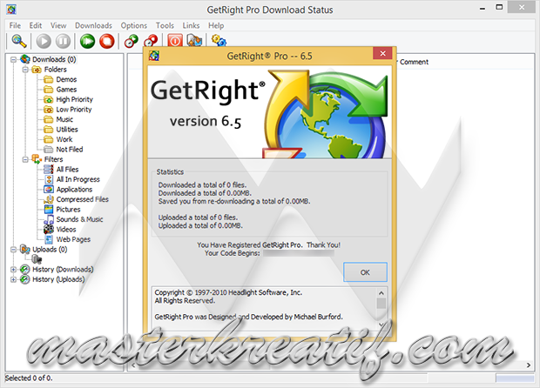The image size is (540, 388).
Task: Select the Filters tree label
Action: (x=53, y=159)
